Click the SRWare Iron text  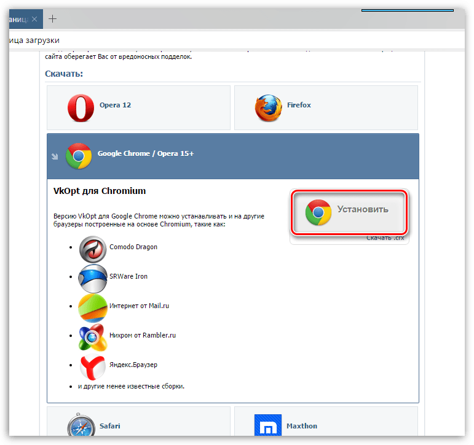coord(128,276)
